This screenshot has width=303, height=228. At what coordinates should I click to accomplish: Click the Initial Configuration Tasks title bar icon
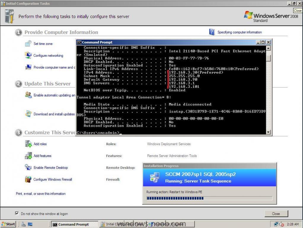click(x=3, y=3)
